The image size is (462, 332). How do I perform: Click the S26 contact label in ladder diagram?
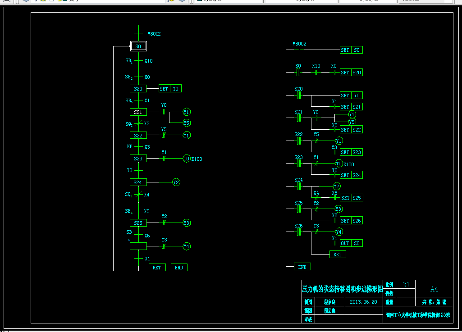click(x=298, y=226)
